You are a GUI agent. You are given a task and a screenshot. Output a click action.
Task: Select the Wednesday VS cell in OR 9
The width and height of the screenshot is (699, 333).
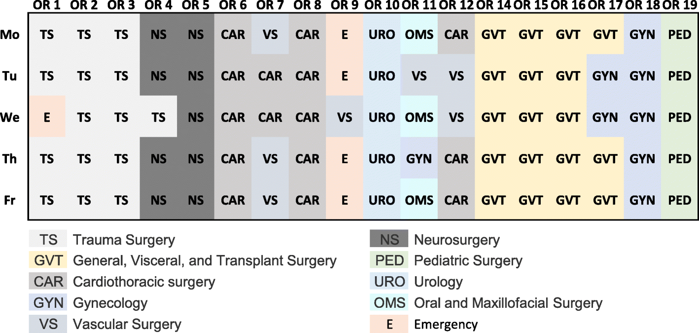pos(345,118)
